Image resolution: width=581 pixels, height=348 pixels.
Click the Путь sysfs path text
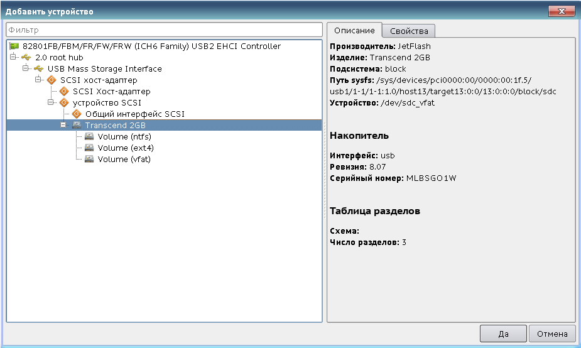[443, 85]
